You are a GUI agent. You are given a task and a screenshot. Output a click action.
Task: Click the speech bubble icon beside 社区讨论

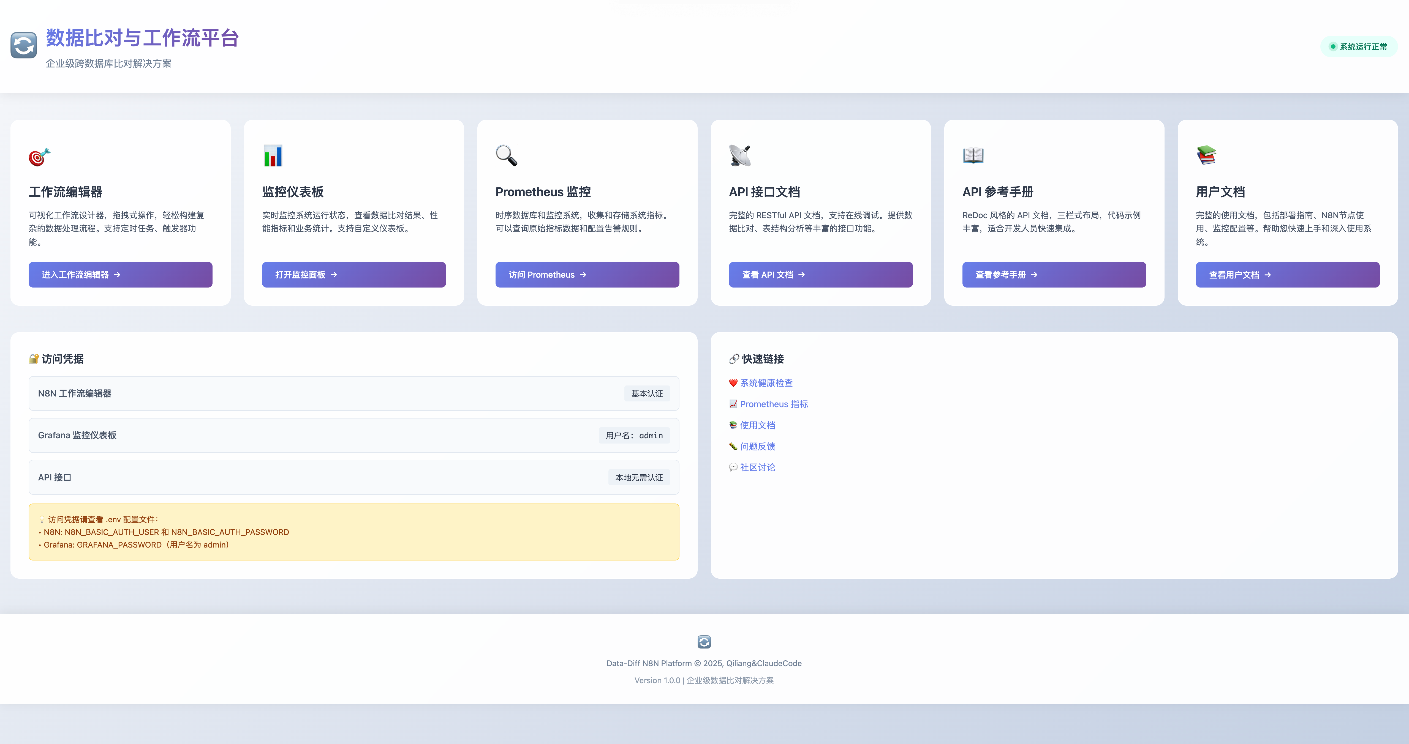[x=733, y=467]
